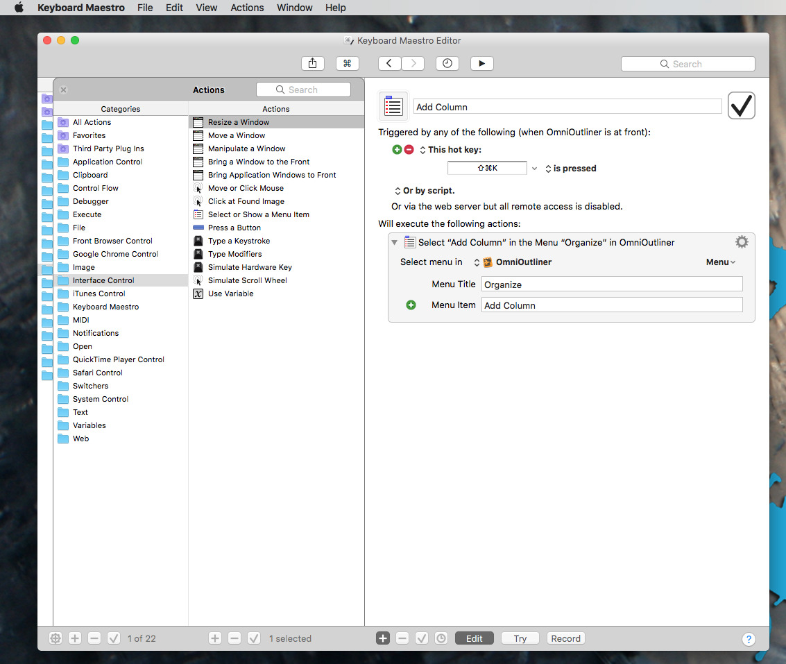Open the Actions menu in menu bar
The width and height of the screenshot is (786, 664).
pos(247,8)
